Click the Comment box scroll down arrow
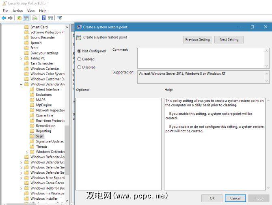 pyautogui.click(x=267, y=66)
